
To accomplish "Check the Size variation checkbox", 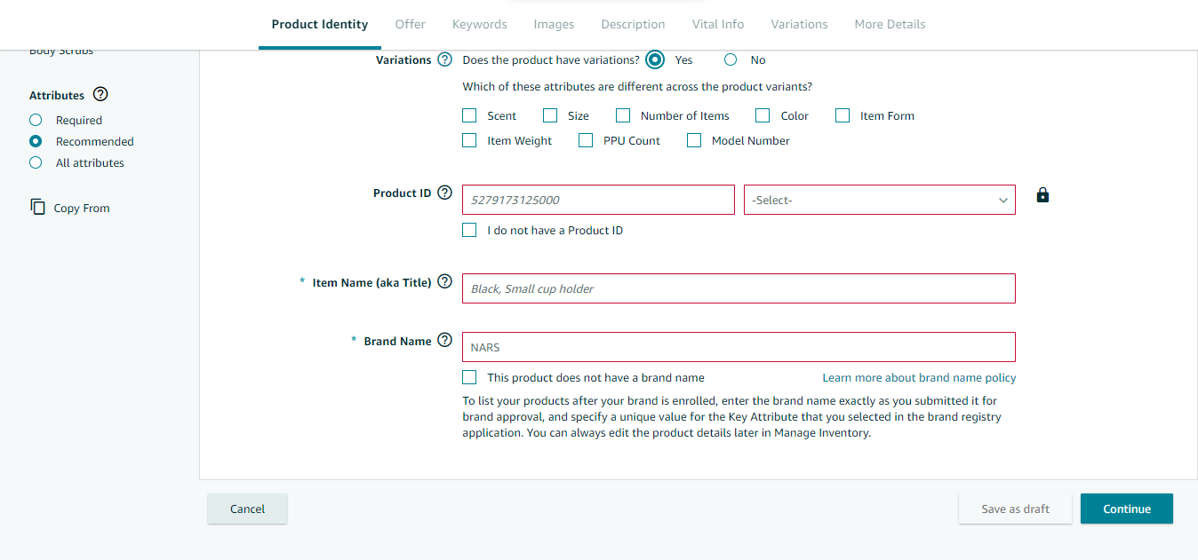I will 550,115.
